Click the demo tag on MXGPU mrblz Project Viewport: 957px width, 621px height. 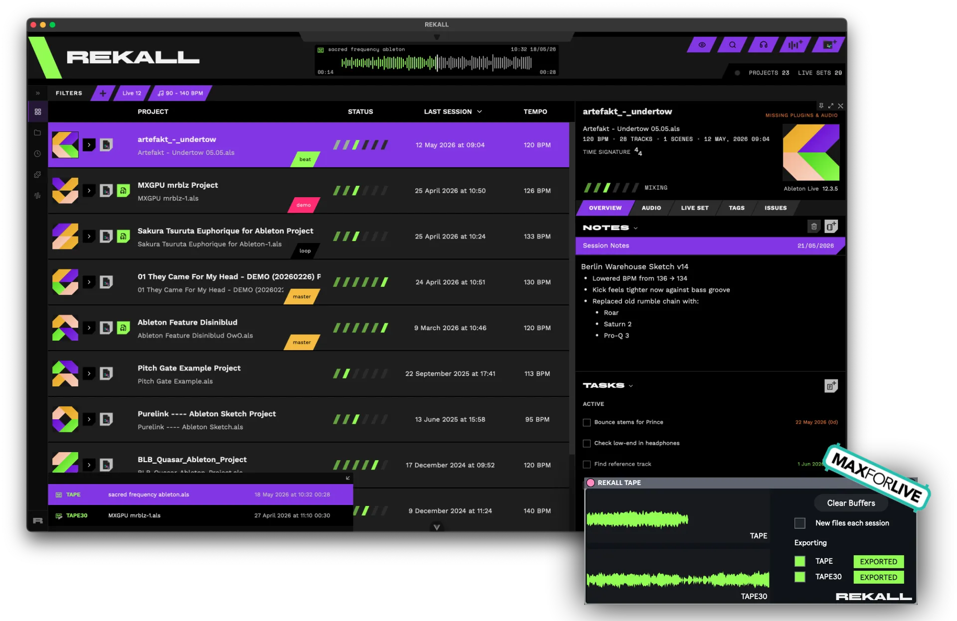[x=304, y=205]
